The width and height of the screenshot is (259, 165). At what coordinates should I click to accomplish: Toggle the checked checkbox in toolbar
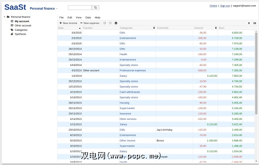pyautogui.click(x=116, y=23)
